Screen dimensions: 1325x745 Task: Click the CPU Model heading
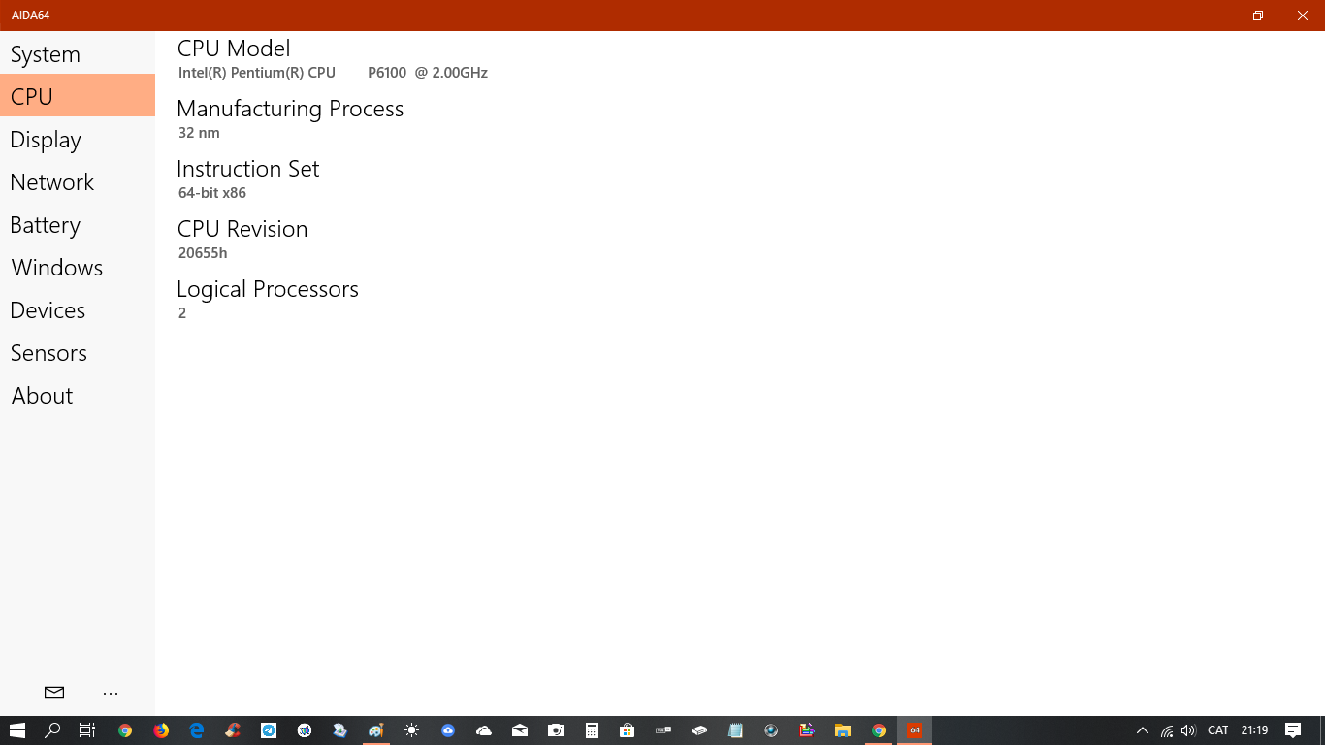point(234,49)
